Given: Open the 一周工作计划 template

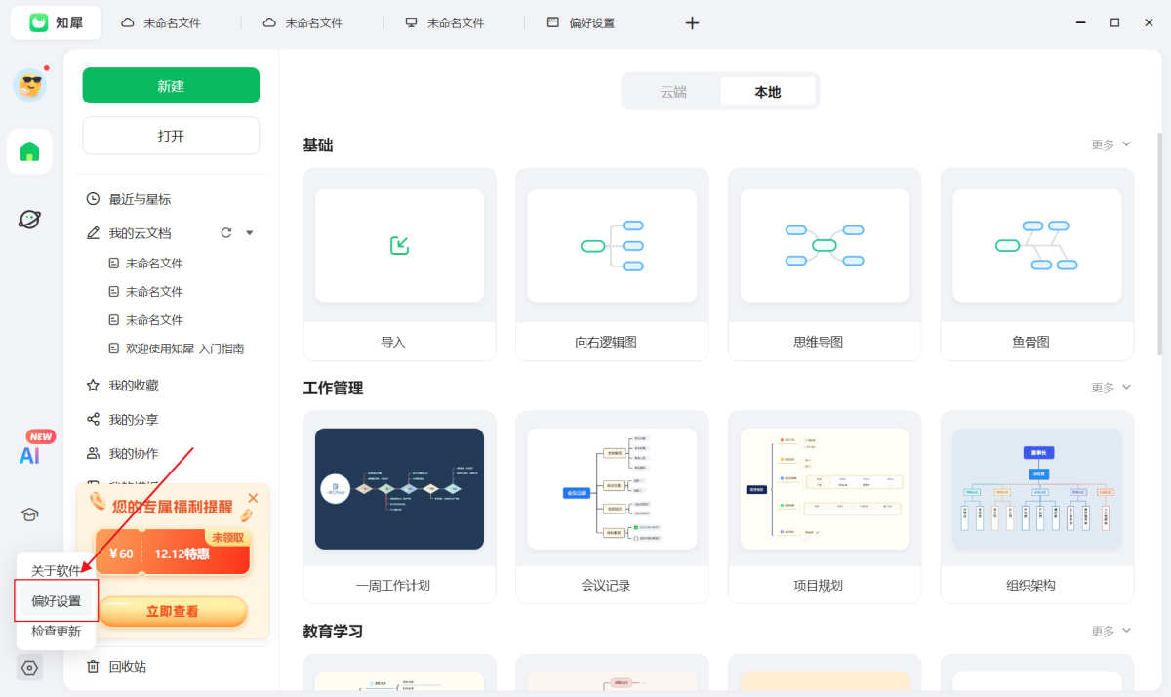Looking at the screenshot, I should (x=399, y=508).
